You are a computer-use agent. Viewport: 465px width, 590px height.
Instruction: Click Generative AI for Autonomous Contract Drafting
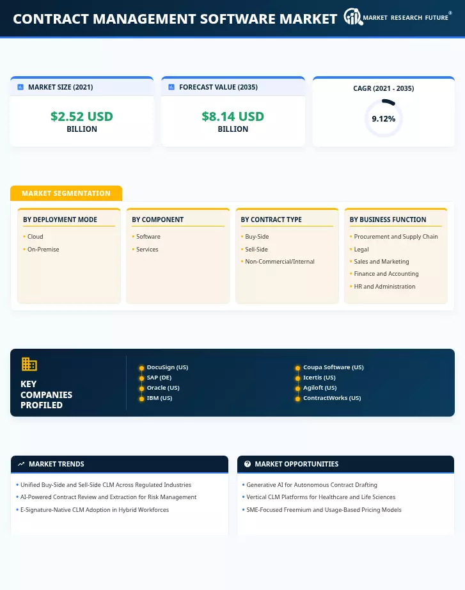pos(311,485)
